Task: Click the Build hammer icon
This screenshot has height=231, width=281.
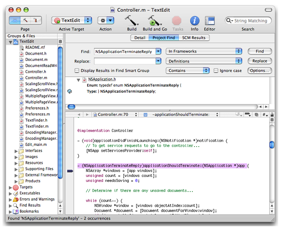Action: point(132,21)
